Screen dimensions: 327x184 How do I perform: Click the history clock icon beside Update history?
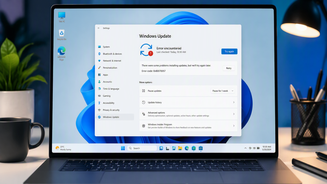pyautogui.click(x=144, y=102)
